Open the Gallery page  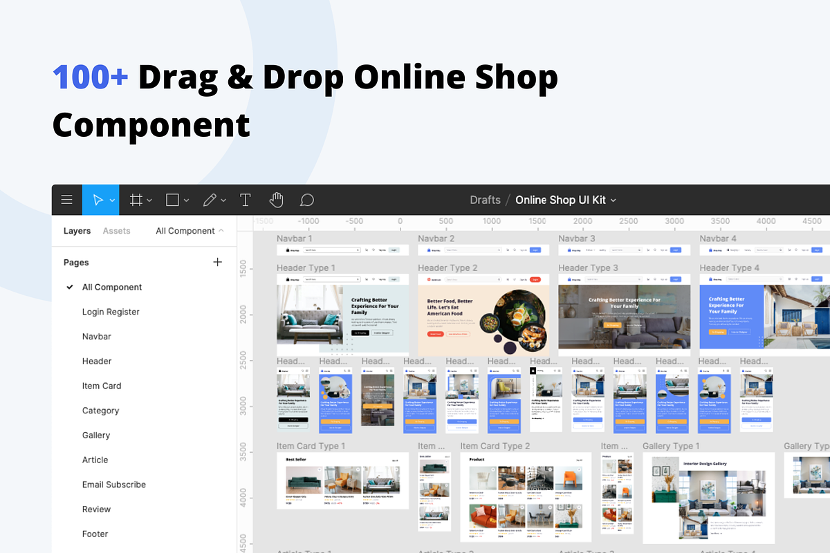coord(96,435)
